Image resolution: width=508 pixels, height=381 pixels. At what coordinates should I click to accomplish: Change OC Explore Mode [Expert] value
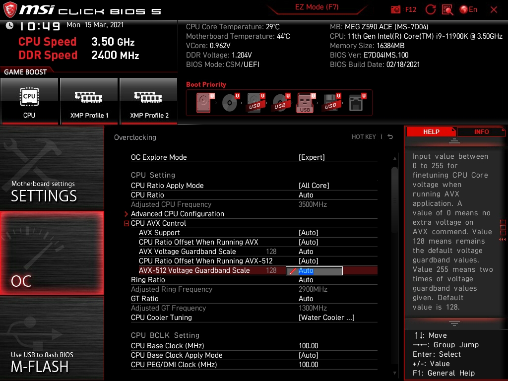pyautogui.click(x=312, y=157)
